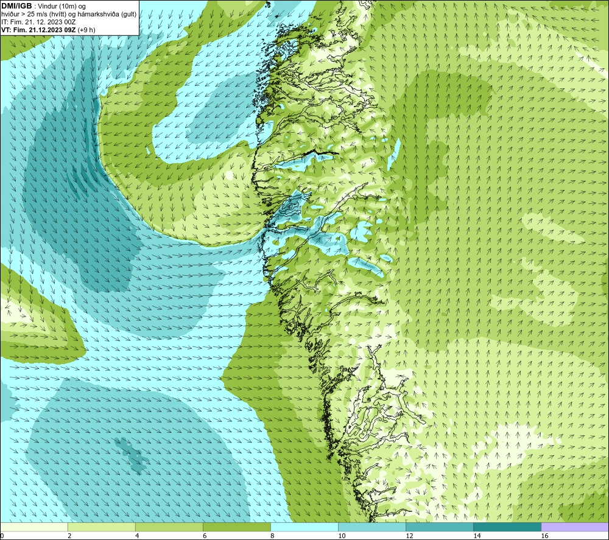Click the legend scale label "8"
609x540 pixels.
coord(272,536)
